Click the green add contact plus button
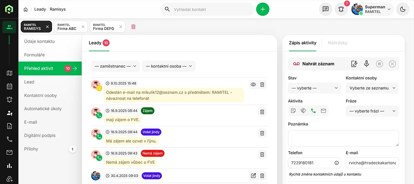The width and height of the screenshot is (414, 184). pyautogui.click(x=263, y=9)
